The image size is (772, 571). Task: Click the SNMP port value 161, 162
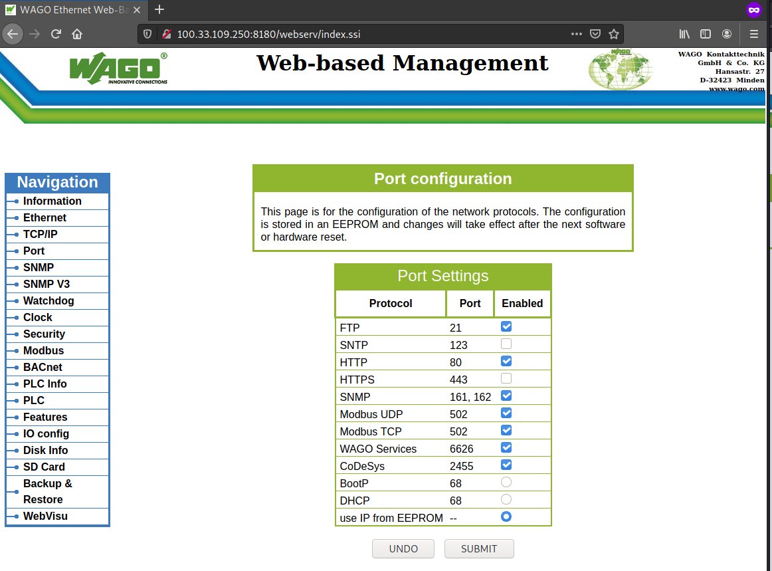pos(470,397)
